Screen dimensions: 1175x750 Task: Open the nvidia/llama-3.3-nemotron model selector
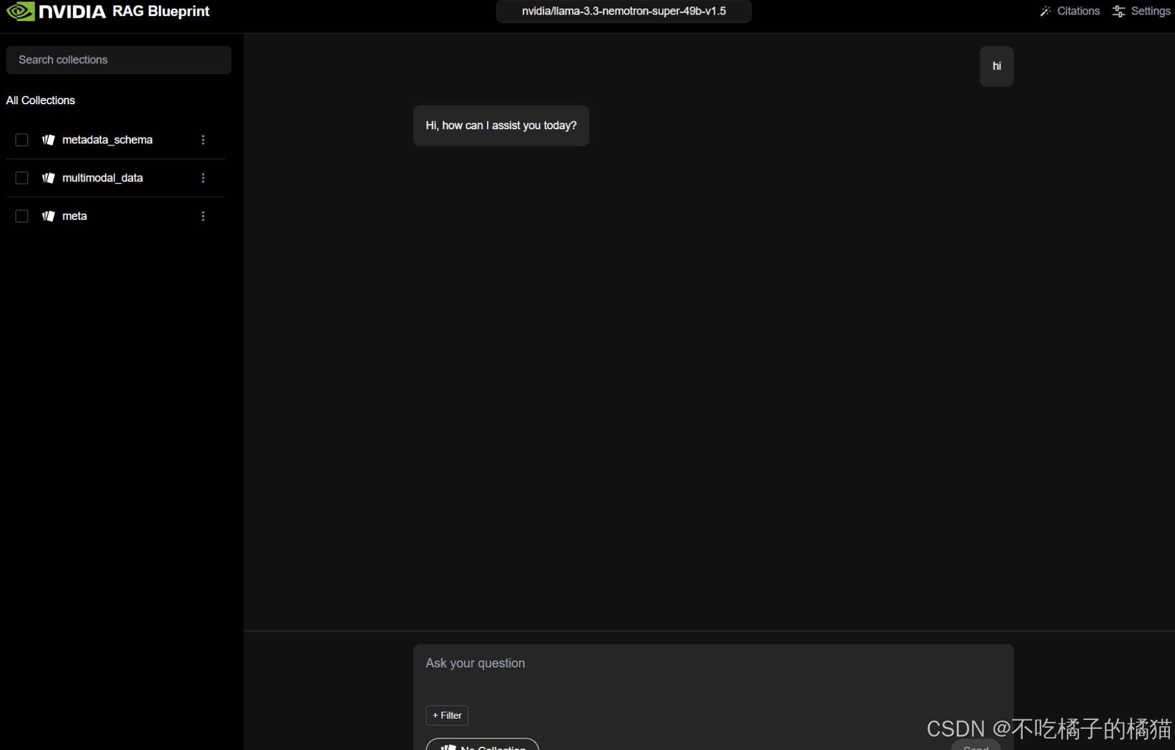tap(624, 11)
